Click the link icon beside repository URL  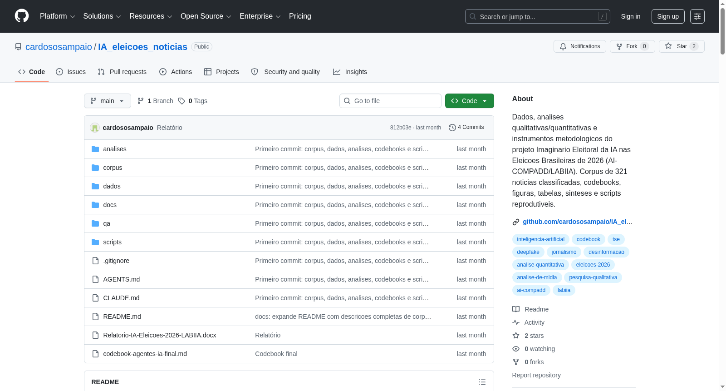(516, 222)
